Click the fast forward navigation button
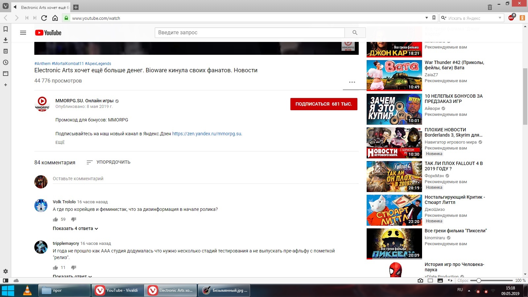 pos(35,18)
